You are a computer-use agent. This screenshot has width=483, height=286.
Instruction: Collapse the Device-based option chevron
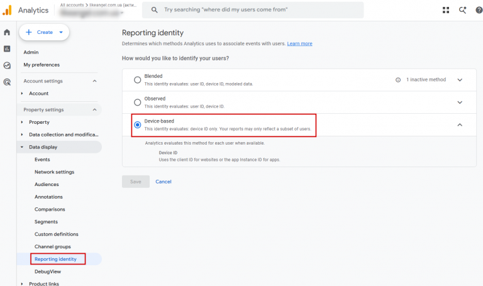click(460, 125)
